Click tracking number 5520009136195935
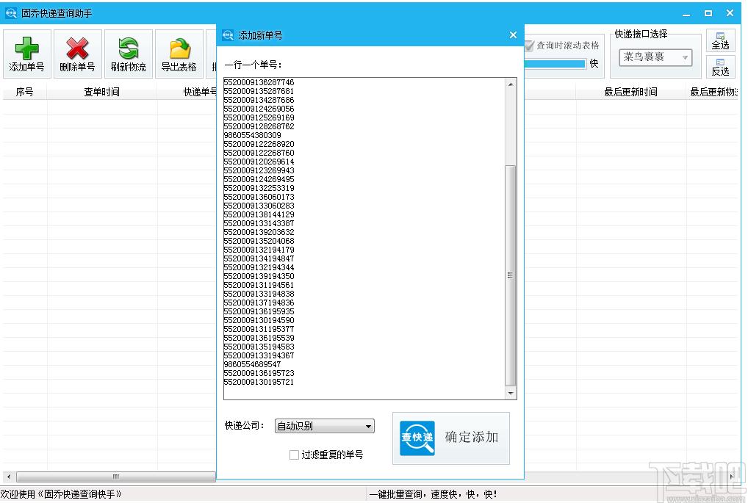This screenshot has width=748, height=503. tap(259, 311)
